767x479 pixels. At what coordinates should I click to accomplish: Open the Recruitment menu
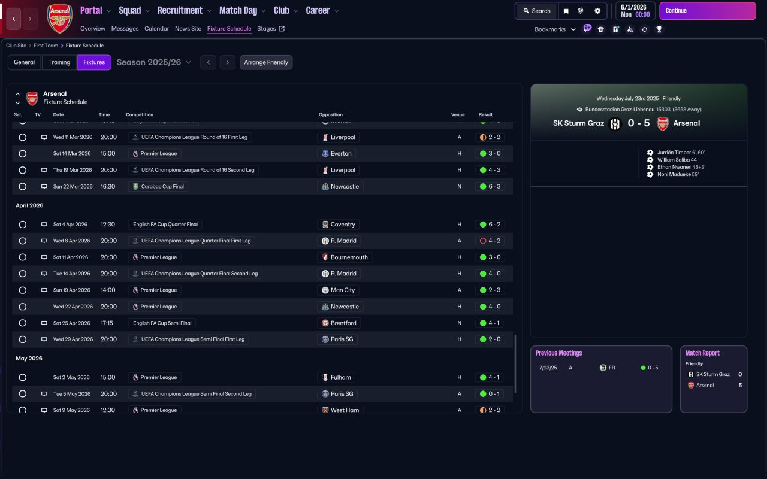185,10
